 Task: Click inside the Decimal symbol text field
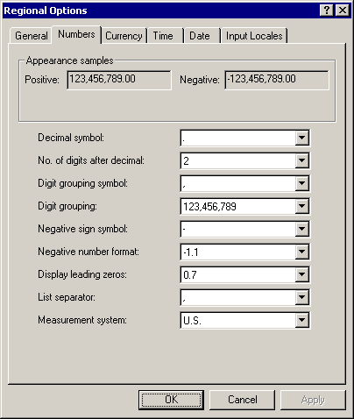pyautogui.click(x=237, y=138)
